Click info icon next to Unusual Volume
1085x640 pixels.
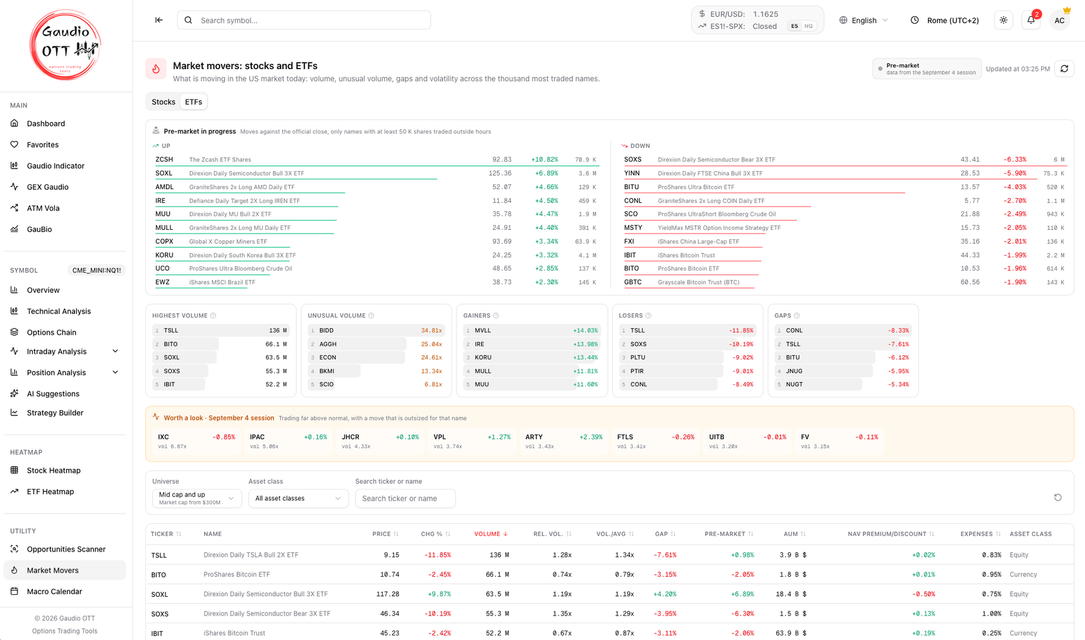pos(371,316)
